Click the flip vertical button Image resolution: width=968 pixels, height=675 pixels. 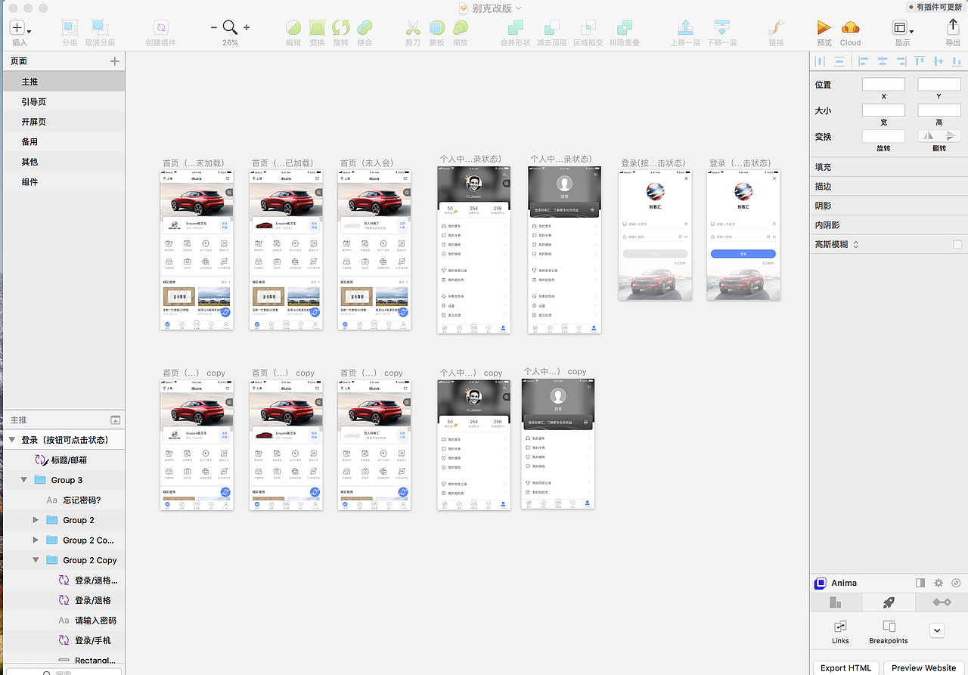[x=950, y=136]
